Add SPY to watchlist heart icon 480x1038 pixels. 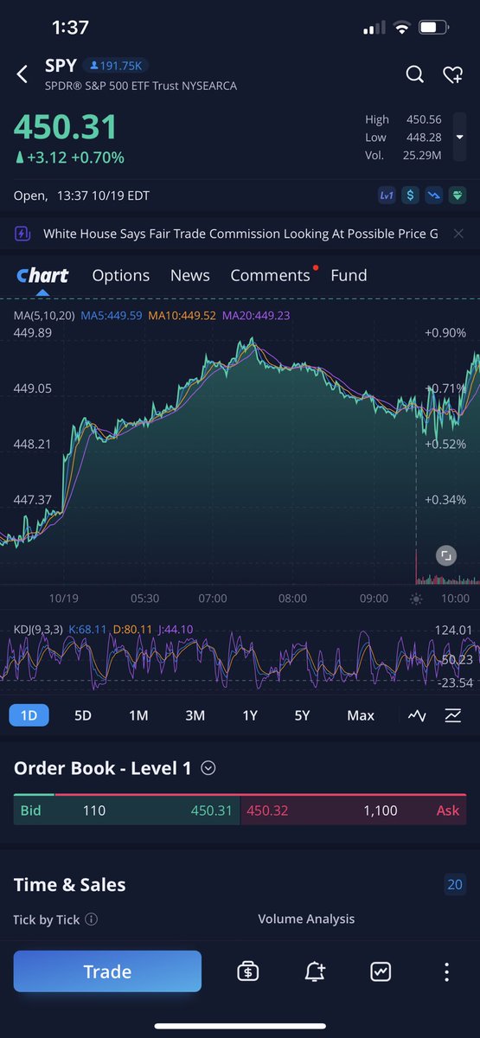click(x=452, y=74)
